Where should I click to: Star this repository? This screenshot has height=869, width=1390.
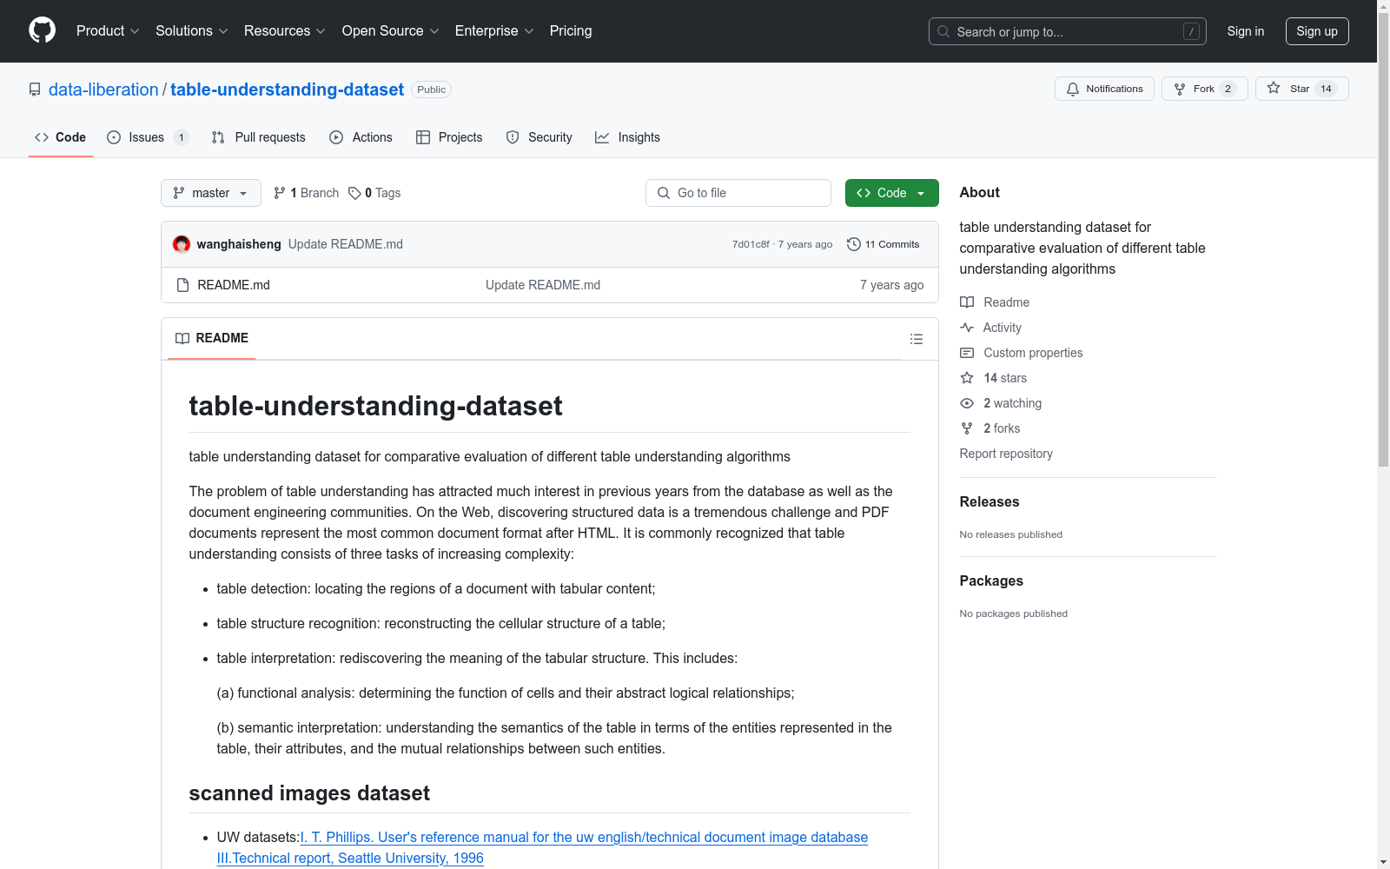click(x=1301, y=89)
